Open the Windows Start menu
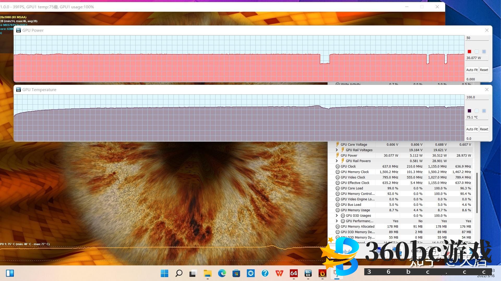 [164, 273]
